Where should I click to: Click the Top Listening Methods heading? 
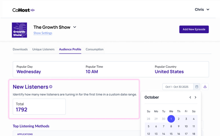click(31, 126)
